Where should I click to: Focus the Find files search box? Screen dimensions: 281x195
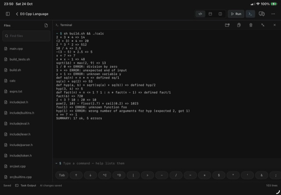click(x=26, y=36)
